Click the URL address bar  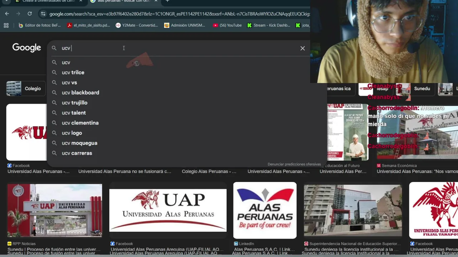tap(179, 14)
